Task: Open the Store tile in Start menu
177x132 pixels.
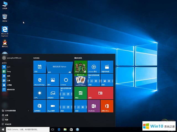Action: pos(40,106)
